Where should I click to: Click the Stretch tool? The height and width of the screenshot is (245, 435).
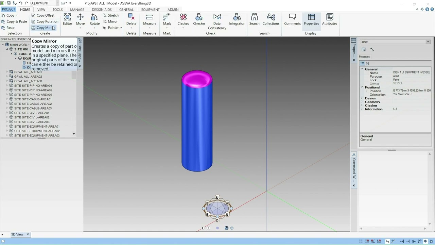coord(111,15)
